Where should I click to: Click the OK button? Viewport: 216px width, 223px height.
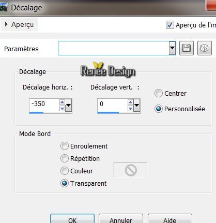click(72, 219)
